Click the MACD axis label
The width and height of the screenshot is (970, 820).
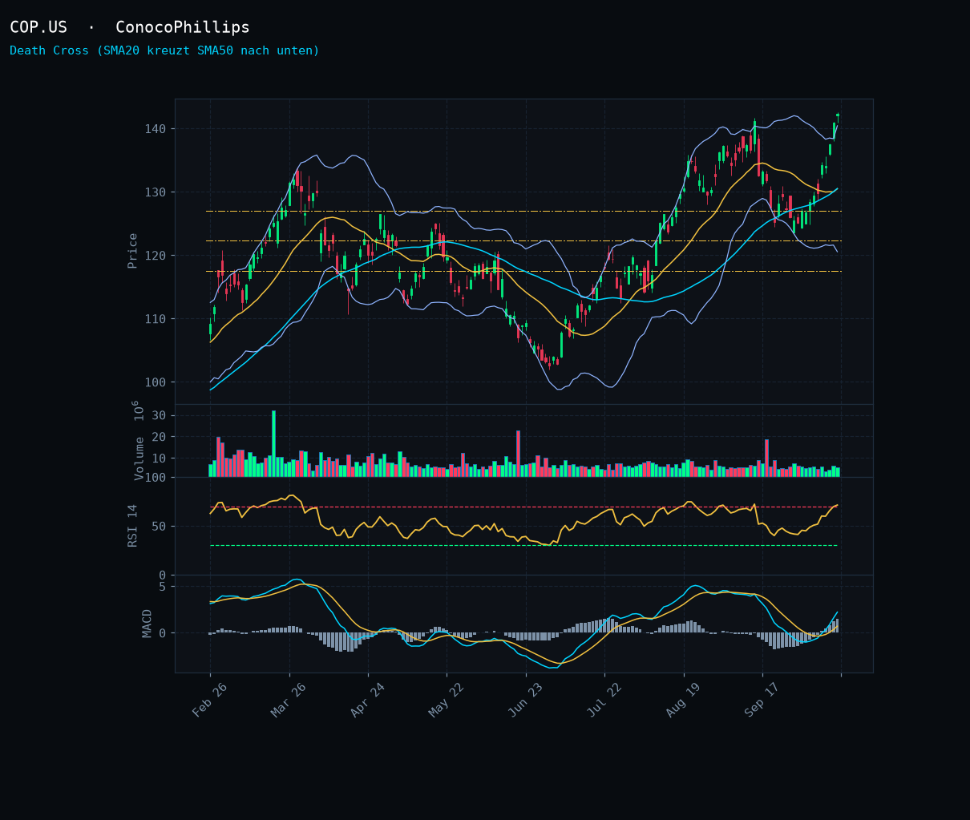click(148, 624)
